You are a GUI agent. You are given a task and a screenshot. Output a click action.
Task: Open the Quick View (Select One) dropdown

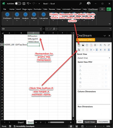[94, 58]
